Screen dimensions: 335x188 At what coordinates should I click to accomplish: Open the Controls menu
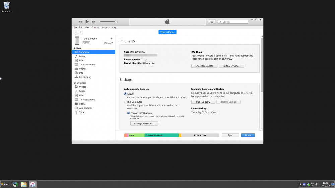pos(95,27)
